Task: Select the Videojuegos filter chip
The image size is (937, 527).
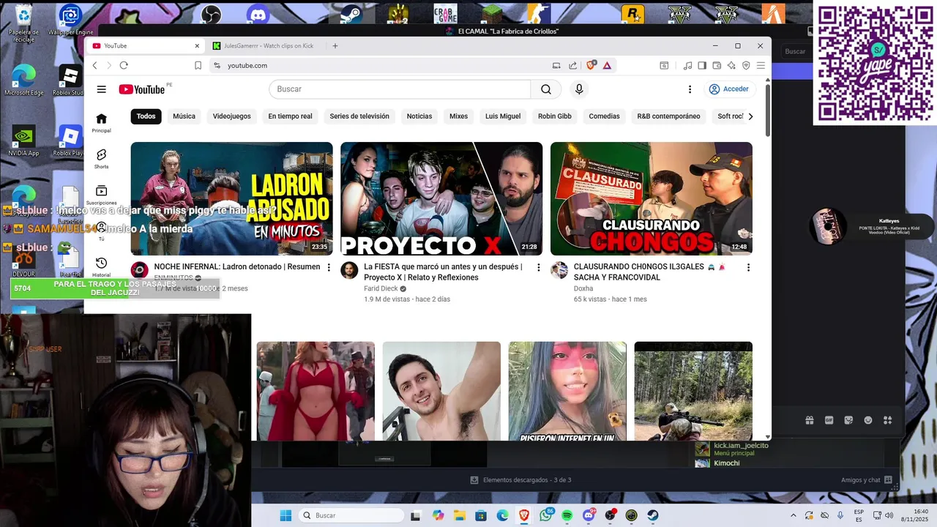Action: click(231, 116)
